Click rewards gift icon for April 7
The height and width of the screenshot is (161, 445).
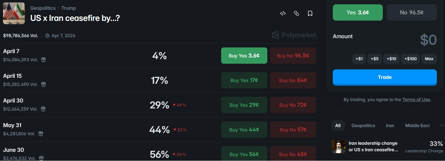pos(43,60)
